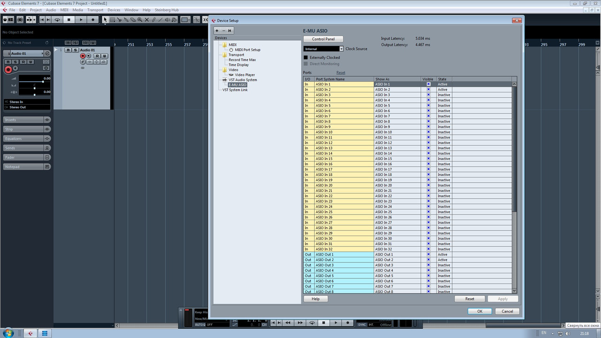Expand the Sends section in inspector

coord(27,148)
